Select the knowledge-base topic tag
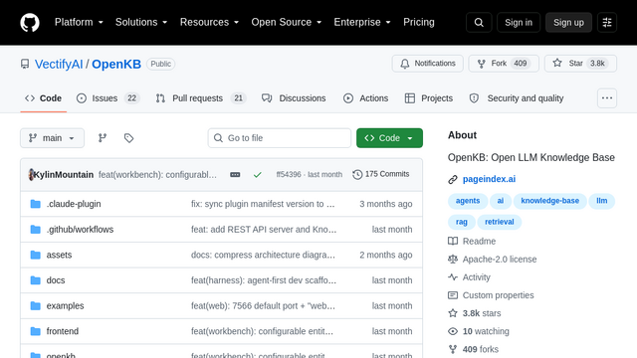The width and height of the screenshot is (637, 358). [x=550, y=201]
